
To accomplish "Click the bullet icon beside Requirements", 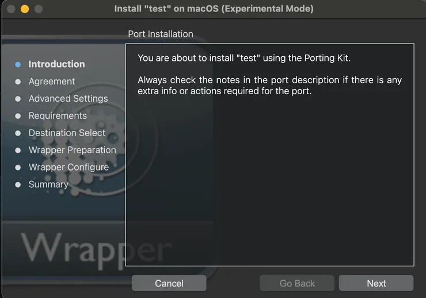I will (x=18, y=116).
